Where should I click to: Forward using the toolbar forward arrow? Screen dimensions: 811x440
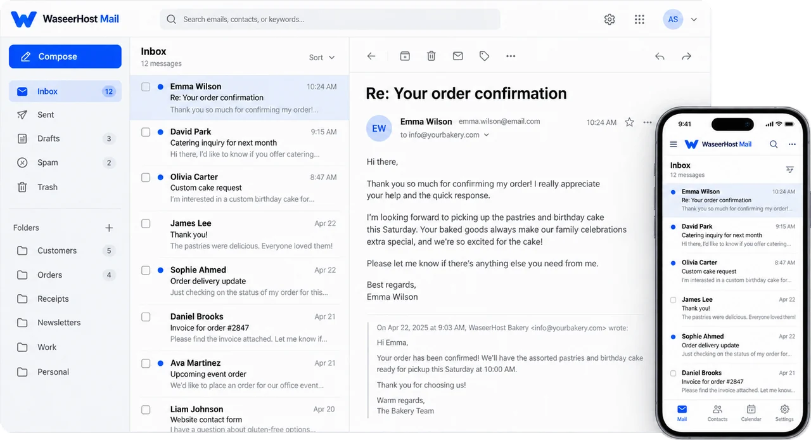click(686, 56)
